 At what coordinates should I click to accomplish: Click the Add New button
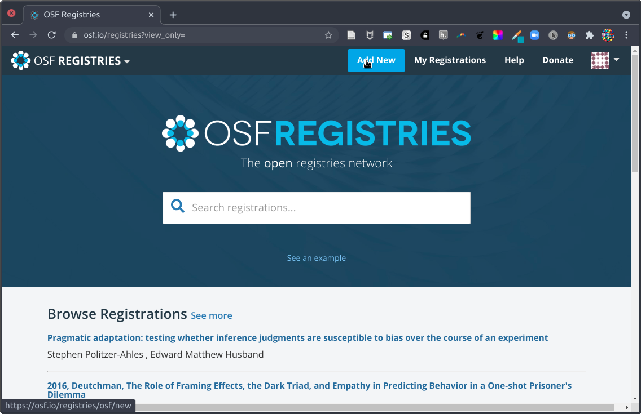pos(376,60)
